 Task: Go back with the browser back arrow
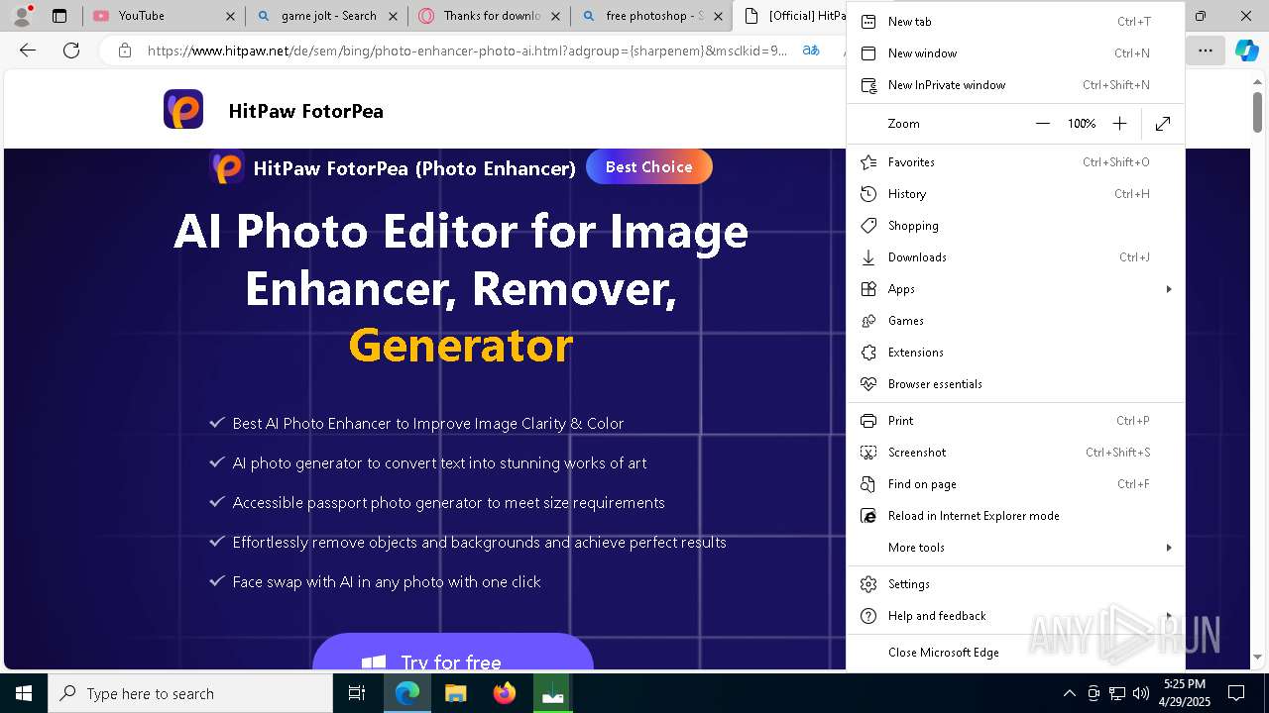pyautogui.click(x=28, y=51)
